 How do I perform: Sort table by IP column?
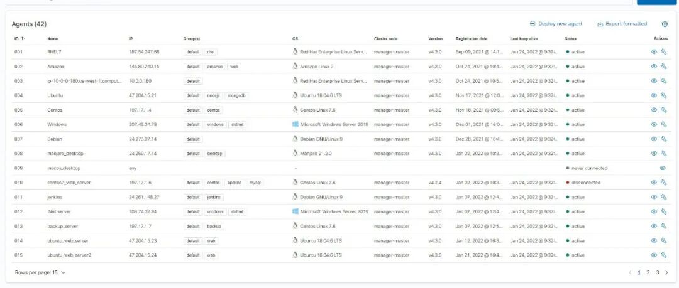pos(131,38)
